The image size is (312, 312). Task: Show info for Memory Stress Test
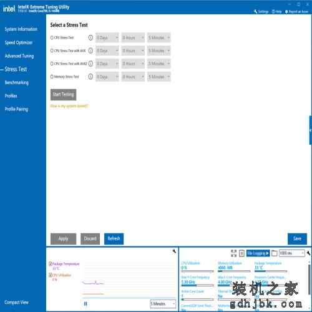(x=90, y=77)
